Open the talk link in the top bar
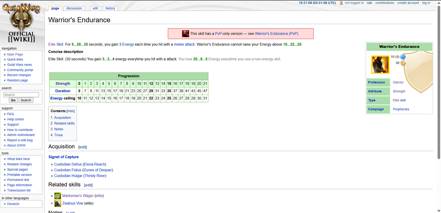 tap(370, 3)
